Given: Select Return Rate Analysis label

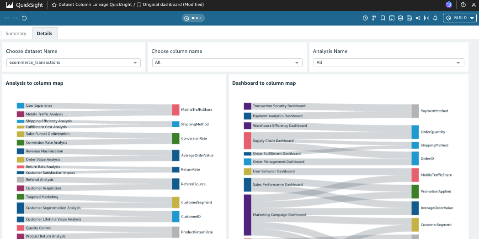Looking at the screenshot, I should click(43, 167).
